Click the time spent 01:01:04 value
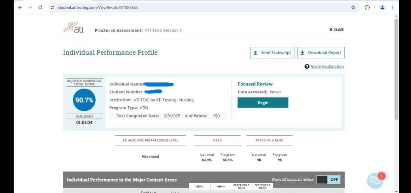Image resolution: width=411 pixels, height=193 pixels. (84, 122)
